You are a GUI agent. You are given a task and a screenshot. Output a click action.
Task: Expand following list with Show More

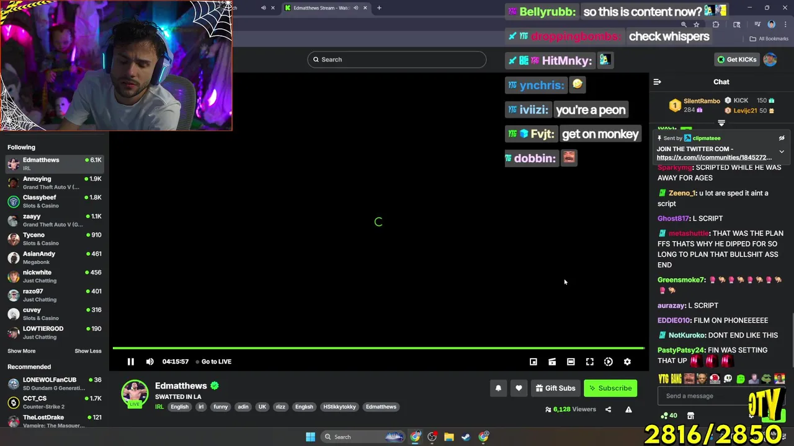pyautogui.click(x=21, y=351)
